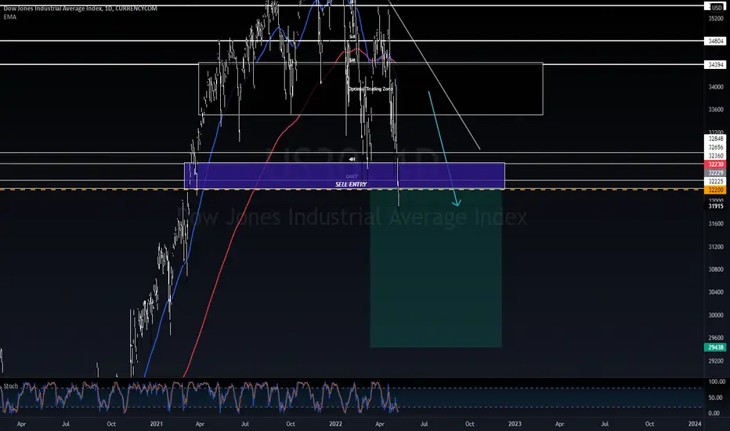The image size is (730, 431).
Task: Click 30800 on the price scale
Action: 716,270
